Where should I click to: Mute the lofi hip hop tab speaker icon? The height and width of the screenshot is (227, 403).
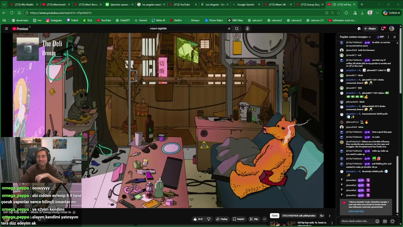coord(334,4)
